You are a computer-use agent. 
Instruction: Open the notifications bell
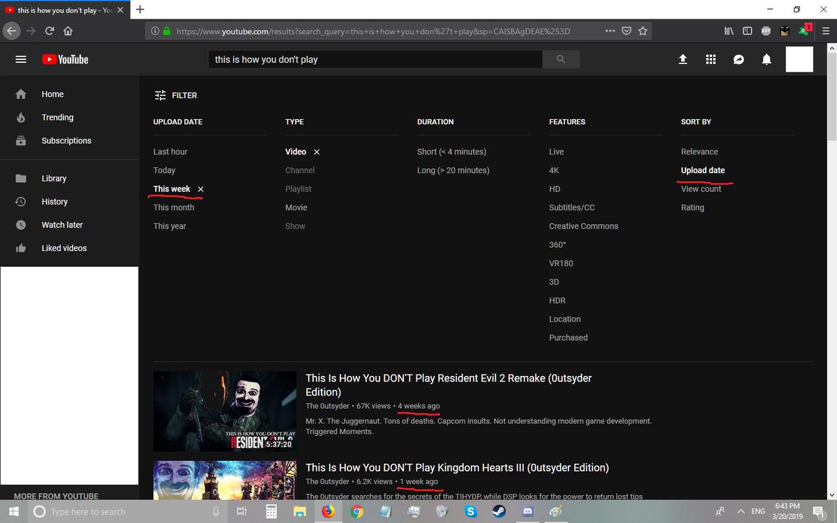point(767,59)
